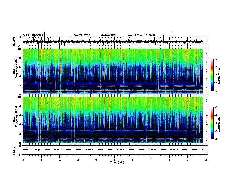Click the '-3' tick on ch.1 color bar
The width and height of the screenshot is (232, 179).
(216, 59)
